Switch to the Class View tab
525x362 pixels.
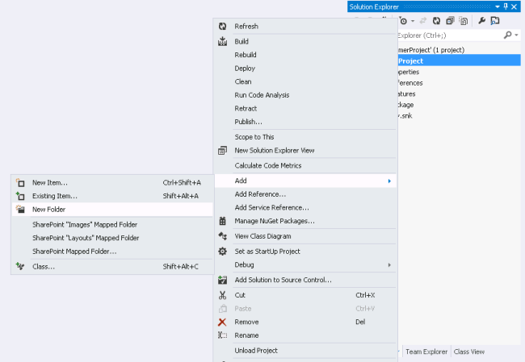(469, 352)
